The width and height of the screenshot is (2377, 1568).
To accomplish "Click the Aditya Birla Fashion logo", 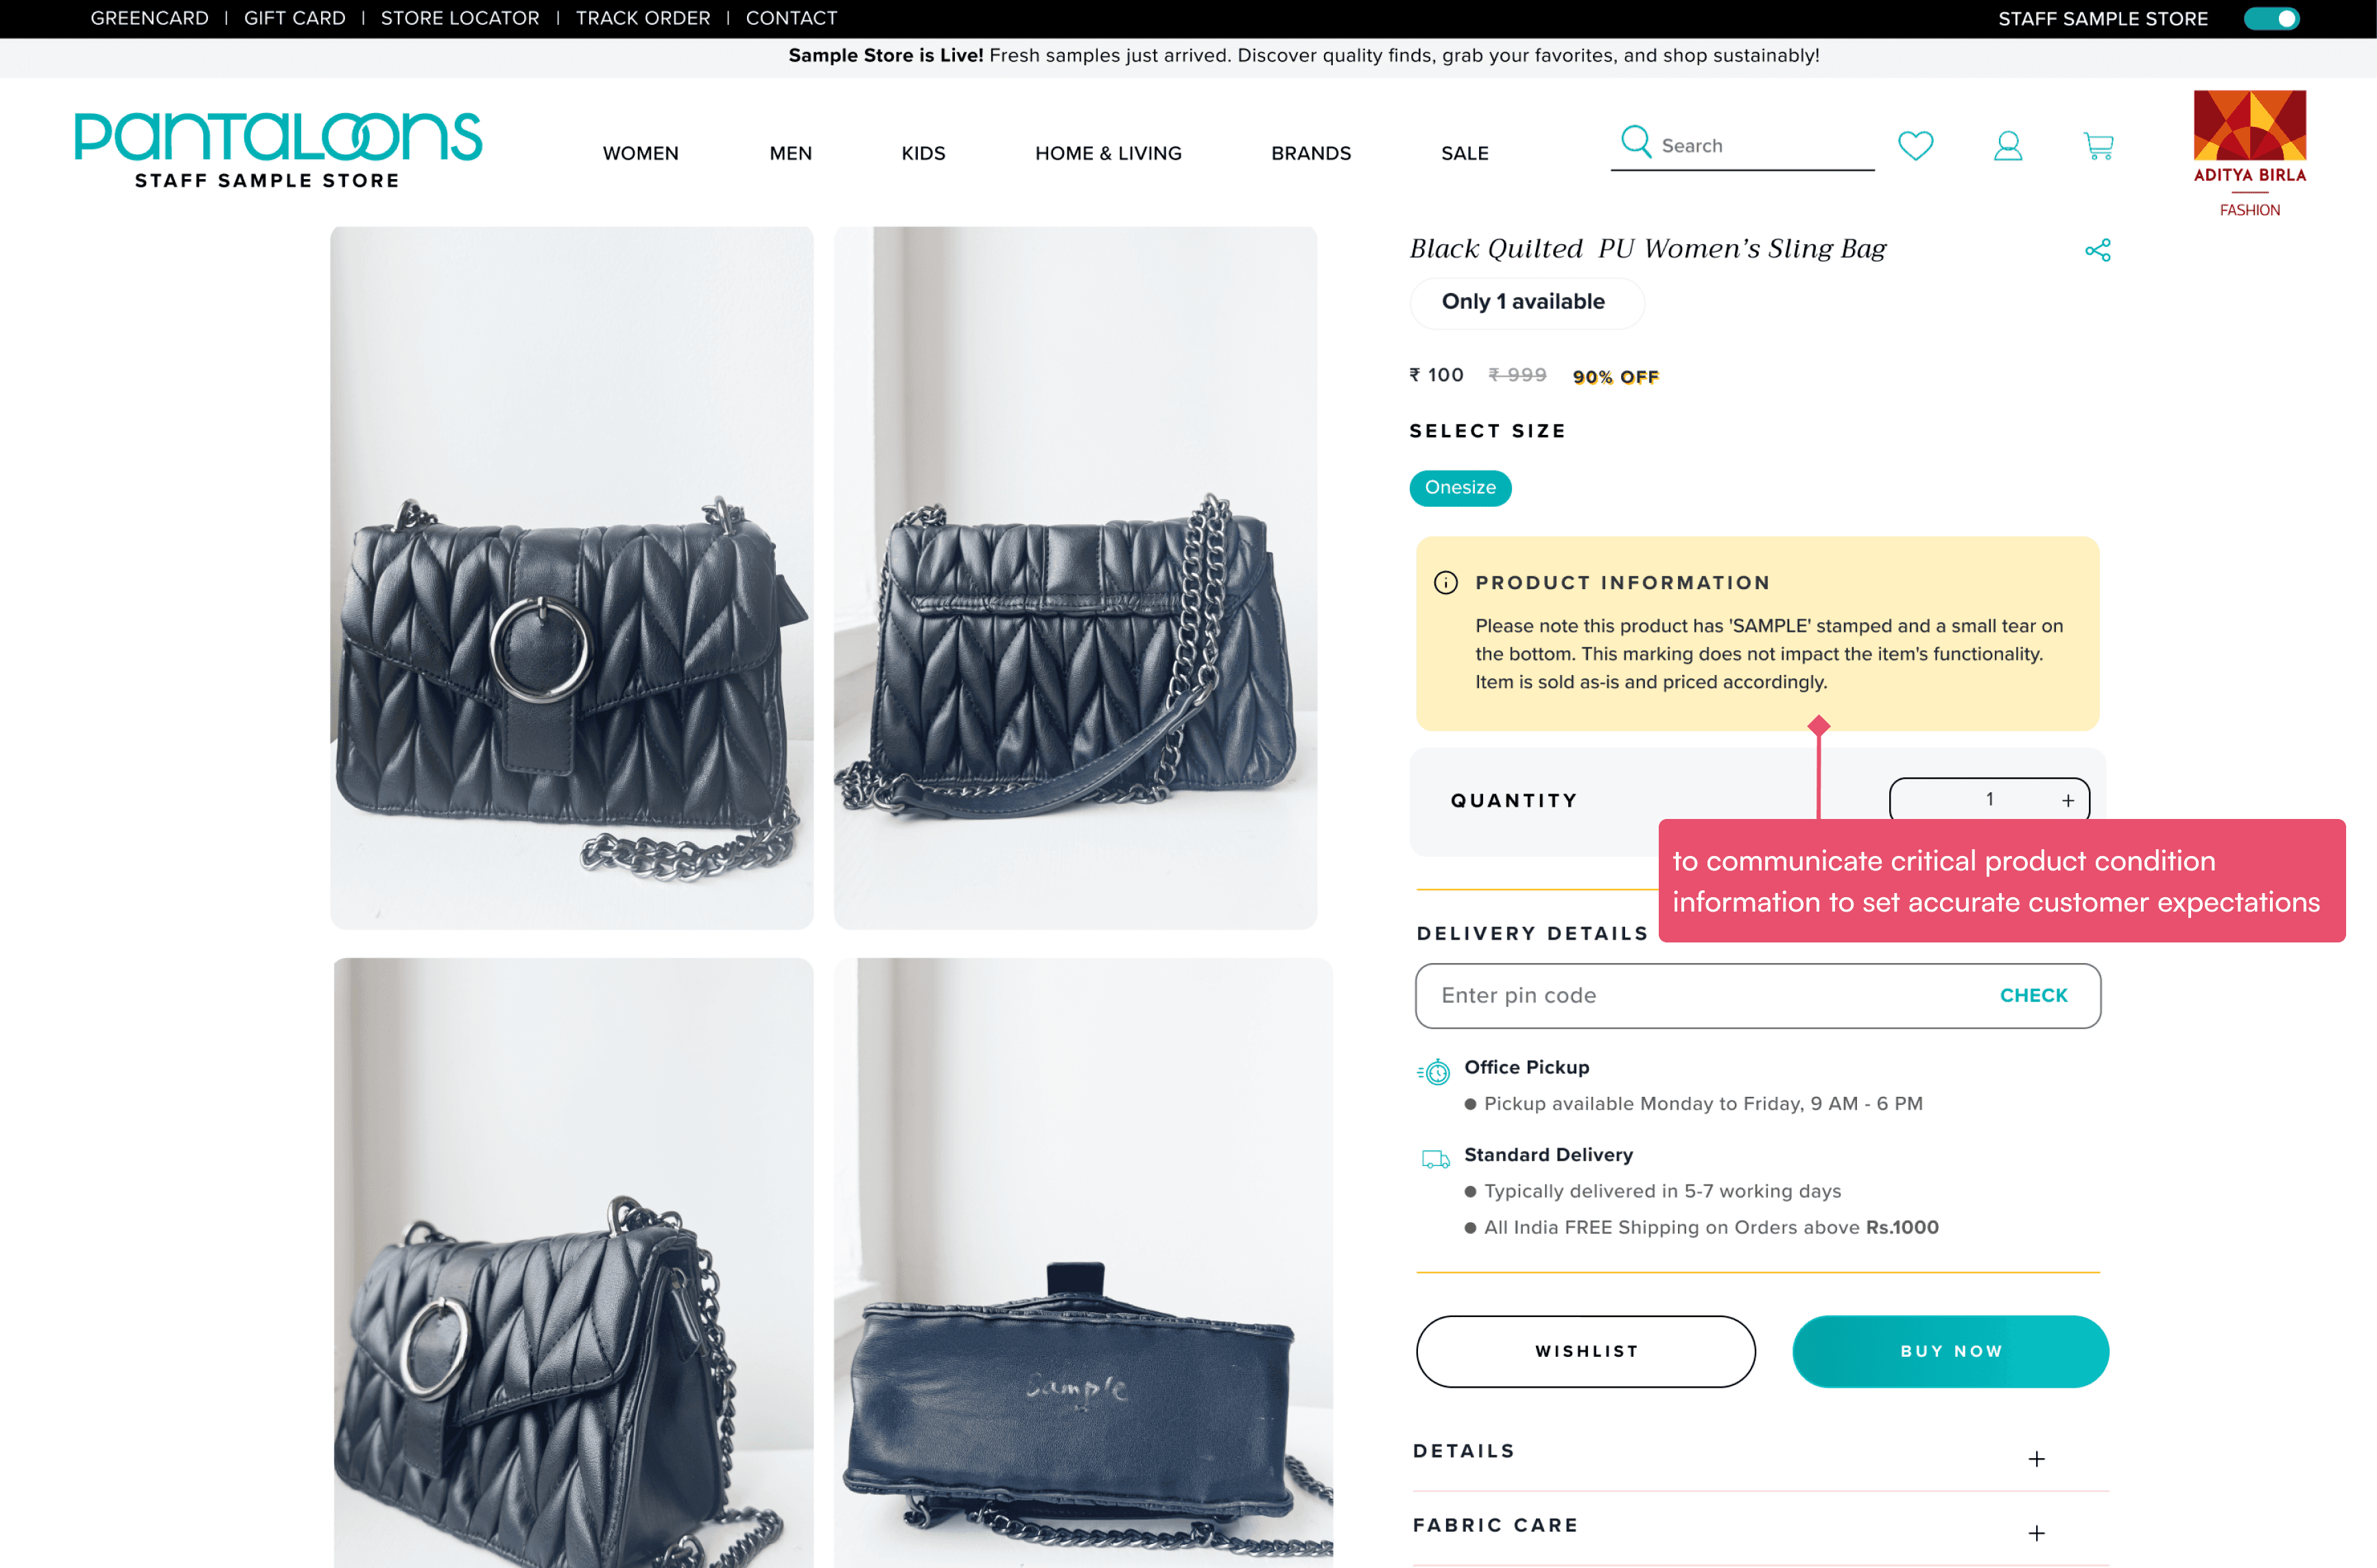I will [x=2249, y=153].
